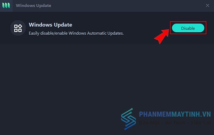Click the red outline around Disable
Viewport: 214px width, 135px height.
coord(188,22)
